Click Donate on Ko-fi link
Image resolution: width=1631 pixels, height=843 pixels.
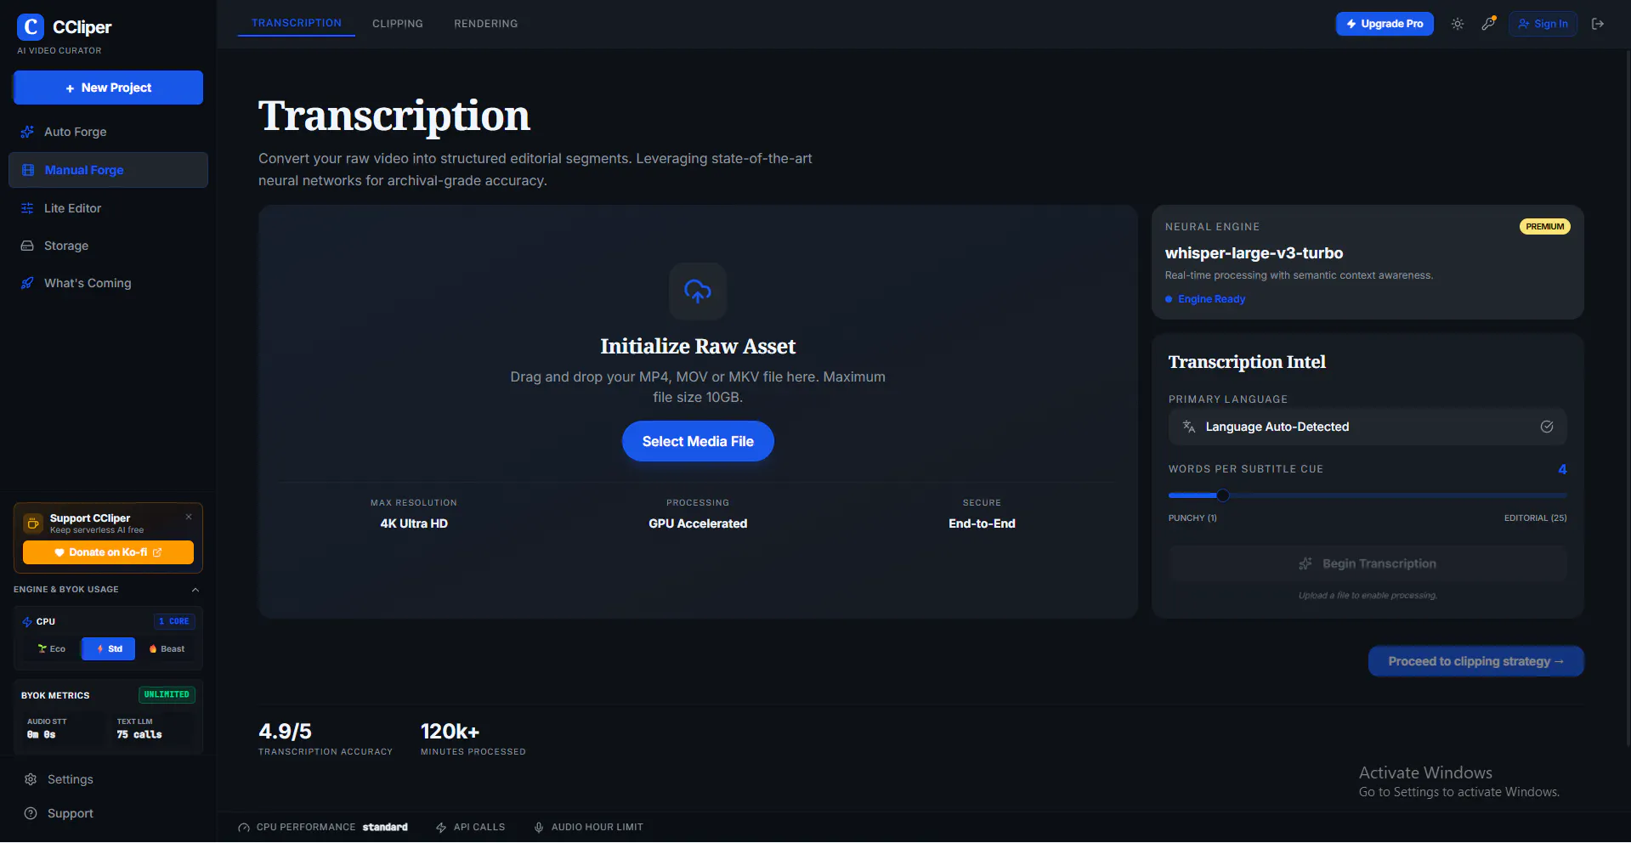point(108,552)
